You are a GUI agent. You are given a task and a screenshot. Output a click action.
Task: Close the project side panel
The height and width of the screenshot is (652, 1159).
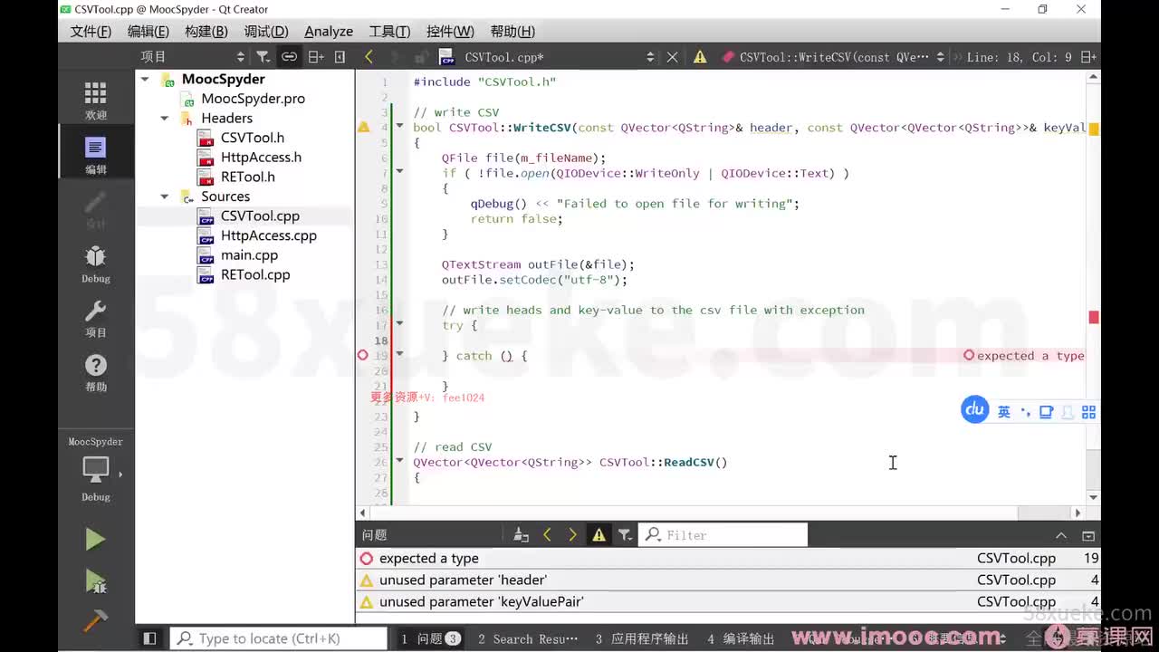point(340,56)
